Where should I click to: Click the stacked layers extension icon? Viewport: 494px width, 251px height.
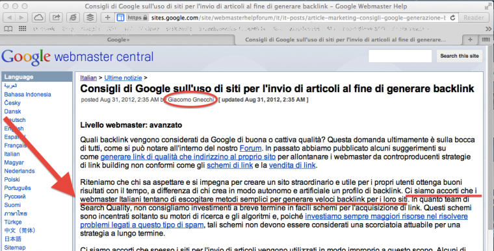(90, 18)
